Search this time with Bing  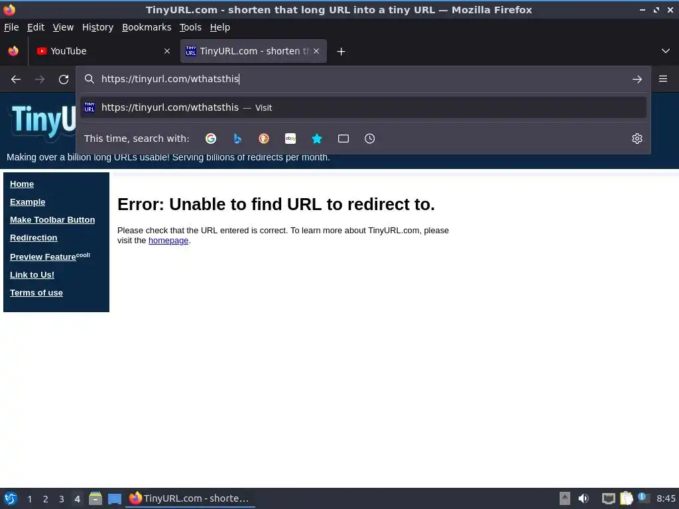click(237, 139)
